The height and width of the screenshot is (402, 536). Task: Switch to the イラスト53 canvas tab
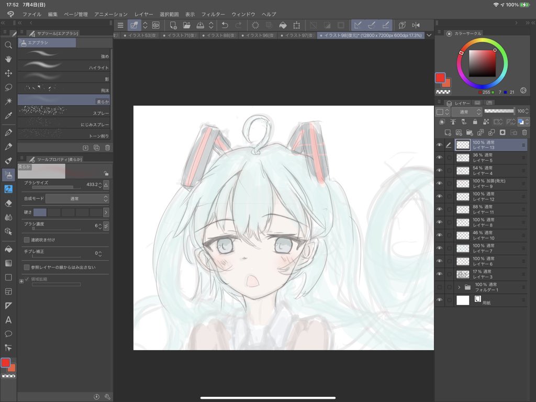click(x=140, y=35)
